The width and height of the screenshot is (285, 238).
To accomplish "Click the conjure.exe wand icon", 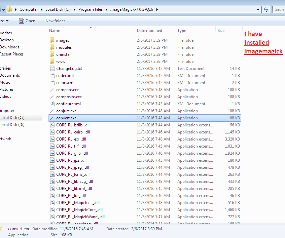I will coord(52,111).
